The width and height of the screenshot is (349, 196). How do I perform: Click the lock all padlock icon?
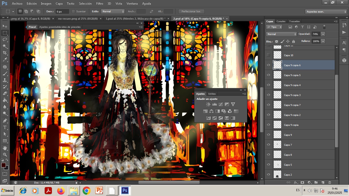click(293, 41)
